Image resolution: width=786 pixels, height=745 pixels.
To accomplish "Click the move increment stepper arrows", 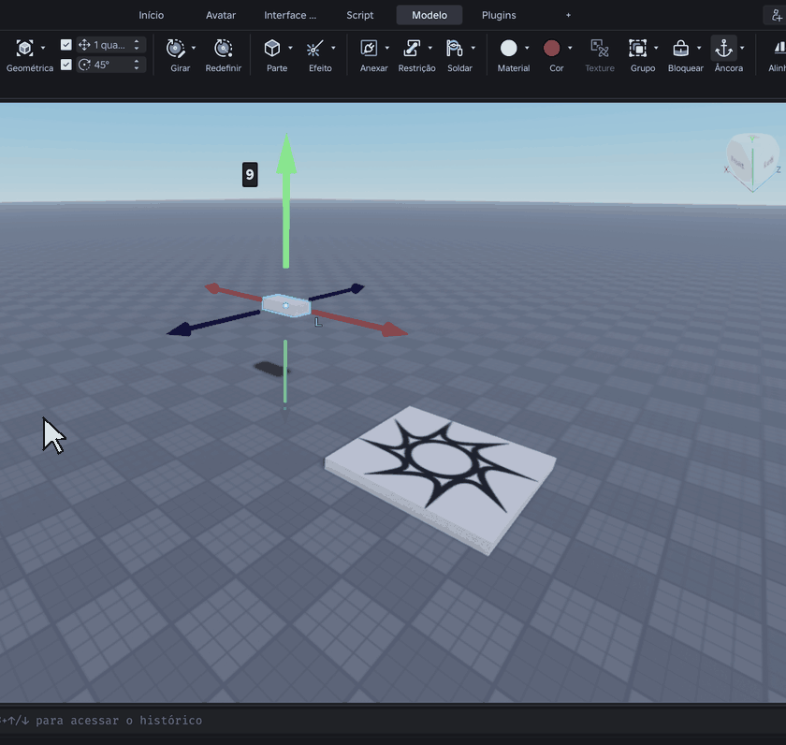I will [x=137, y=45].
